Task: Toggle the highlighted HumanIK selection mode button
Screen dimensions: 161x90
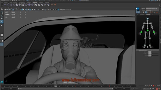Action: (146, 12)
